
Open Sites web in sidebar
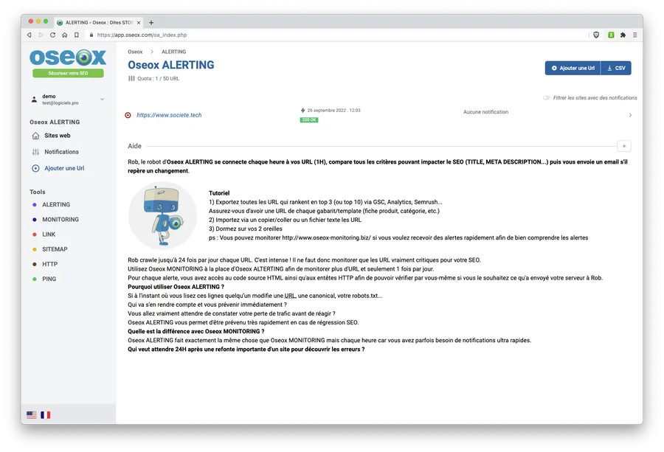(x=57, y=136)
